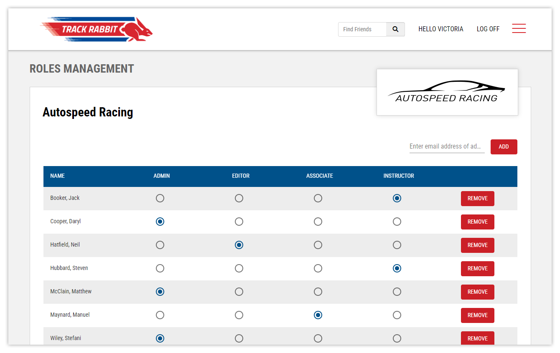This screenshot has height=353, width=560.
Task: Set Cooper, Daryl as Associate
Action: (x=318, y=222)
